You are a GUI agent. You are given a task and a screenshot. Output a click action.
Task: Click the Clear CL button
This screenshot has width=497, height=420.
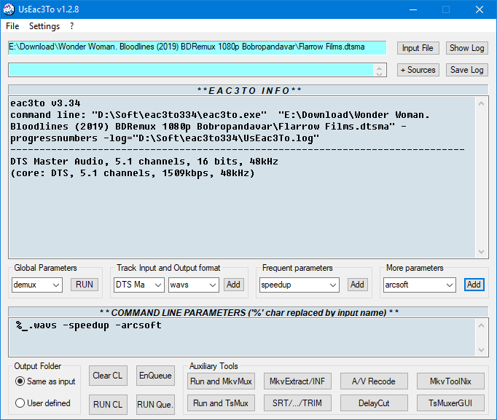(107, 376)
